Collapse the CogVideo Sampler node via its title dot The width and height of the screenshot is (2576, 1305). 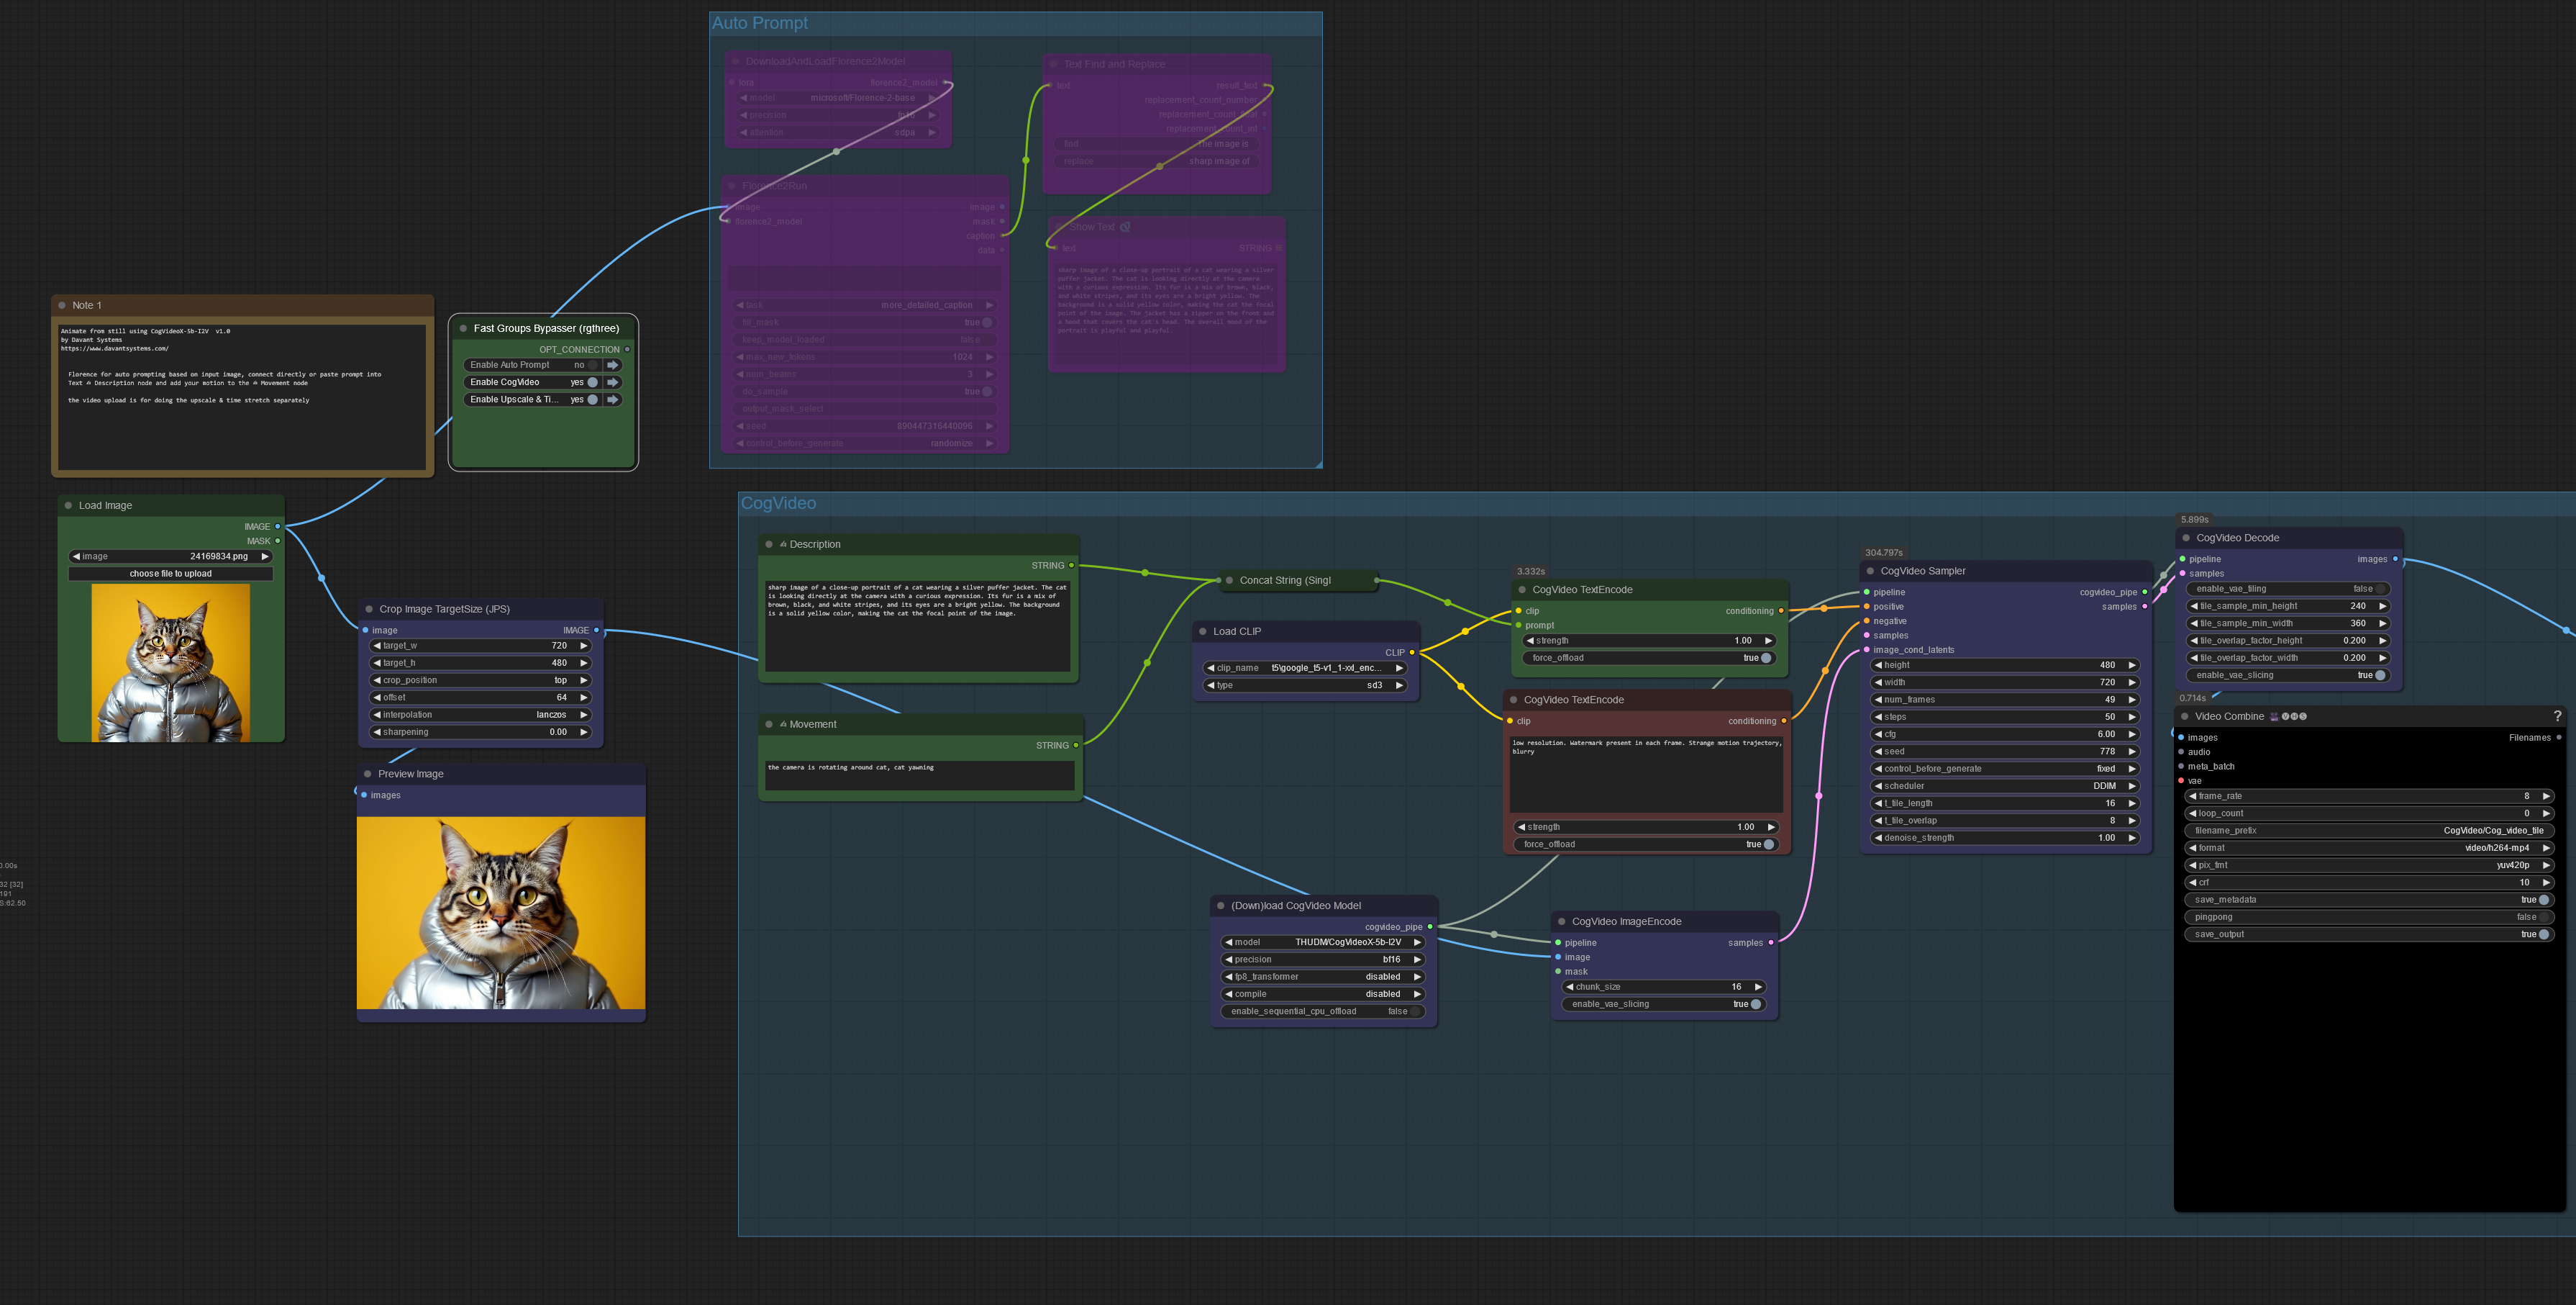[x=1870, y=572]
